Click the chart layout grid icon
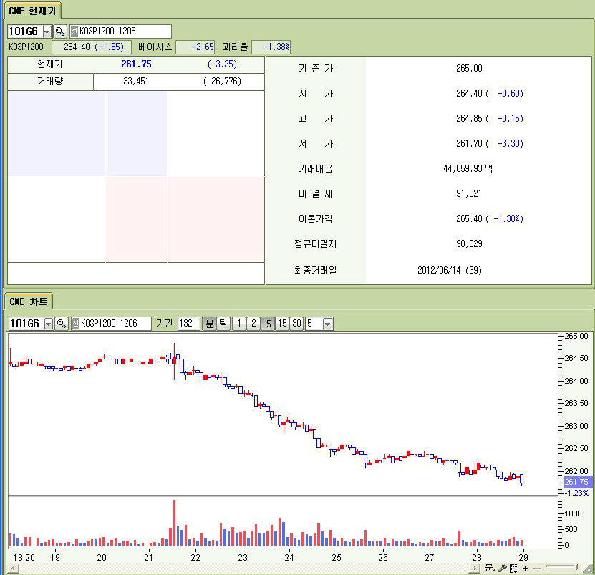Image resolution: width=595 pixels, height=575 pixels. [514, 568]
